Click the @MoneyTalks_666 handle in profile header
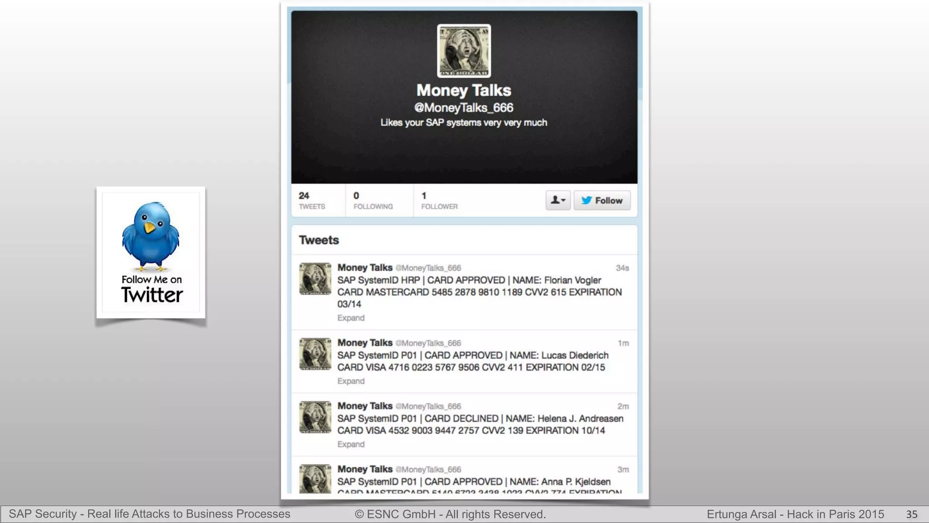929x523 pixels. (464, 108)
